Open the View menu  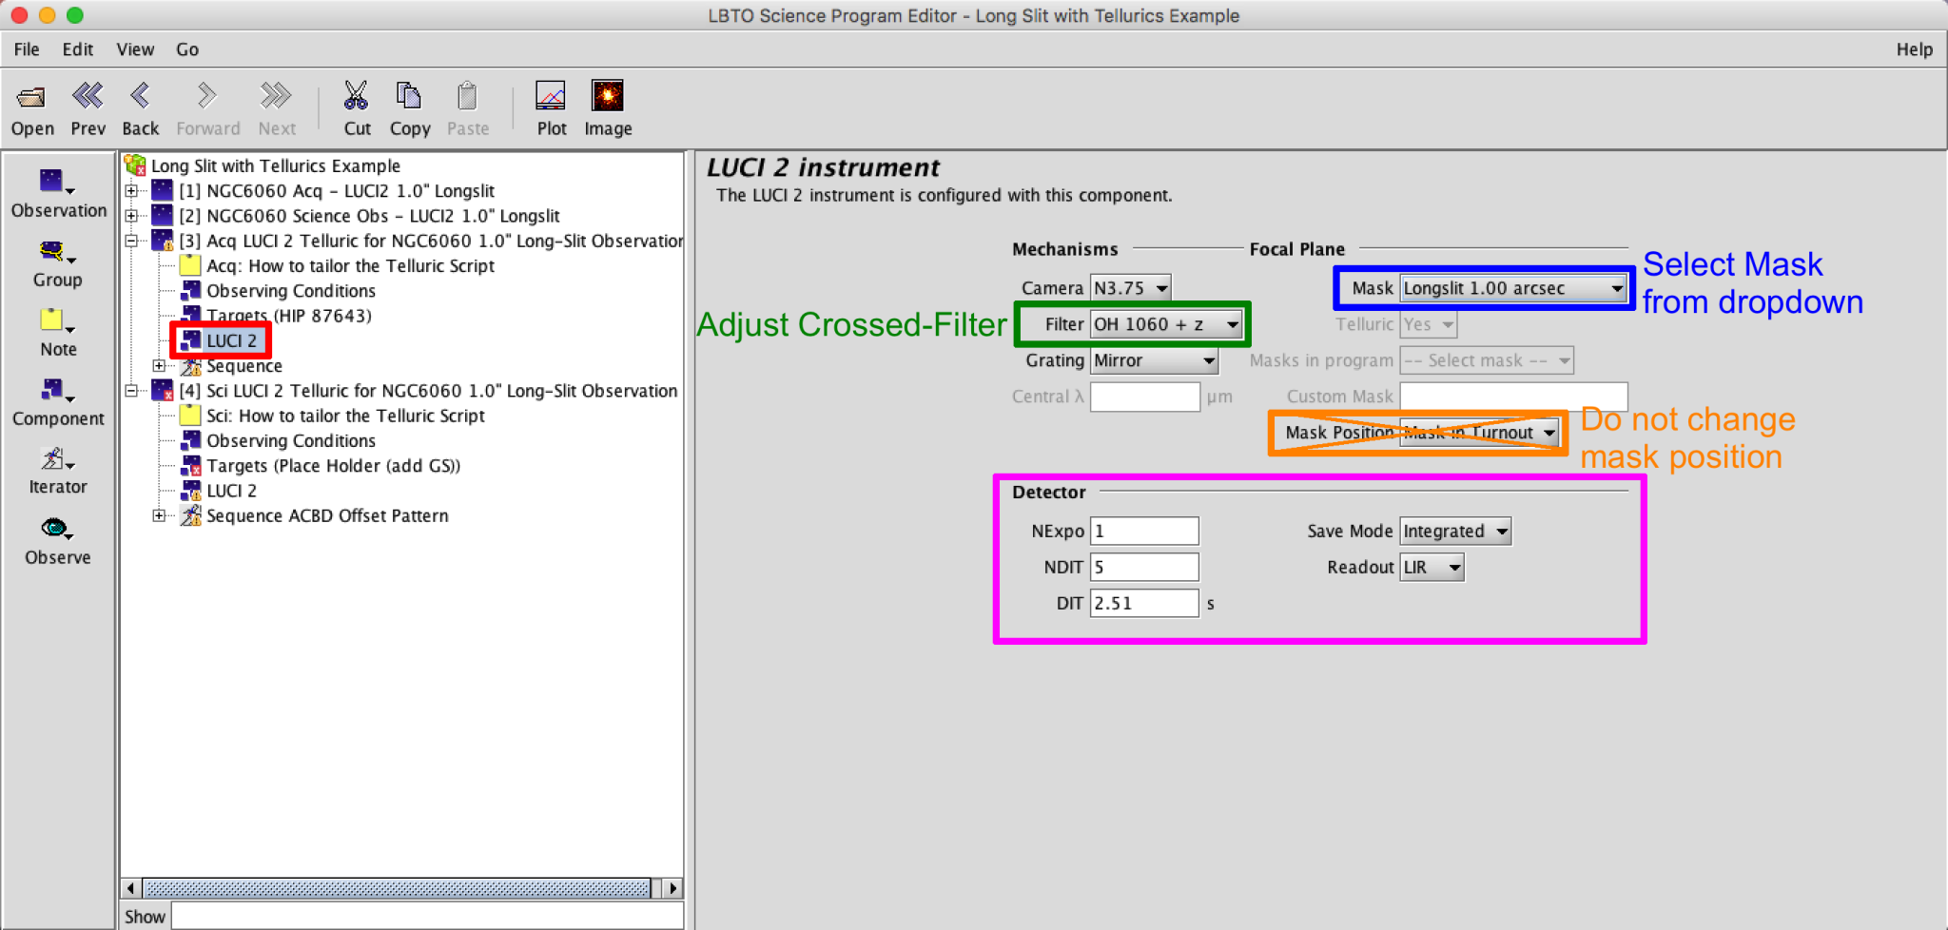coord(135,49)
